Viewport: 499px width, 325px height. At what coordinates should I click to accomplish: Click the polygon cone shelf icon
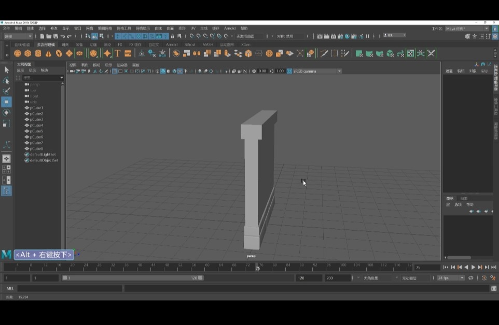coord(48,53)
